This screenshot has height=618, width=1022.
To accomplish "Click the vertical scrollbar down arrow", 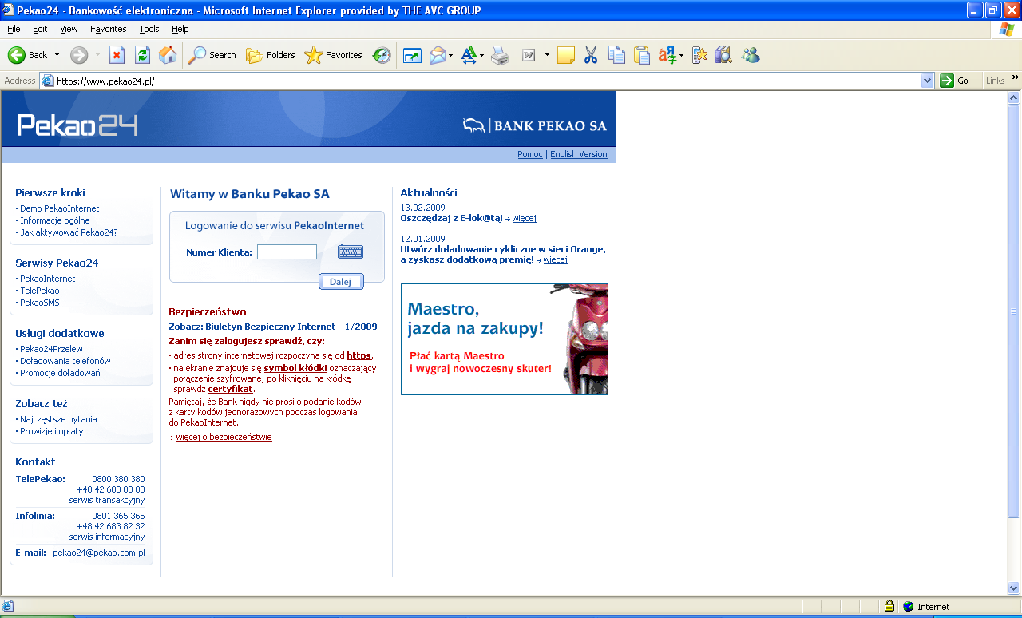I will 1014,588.
